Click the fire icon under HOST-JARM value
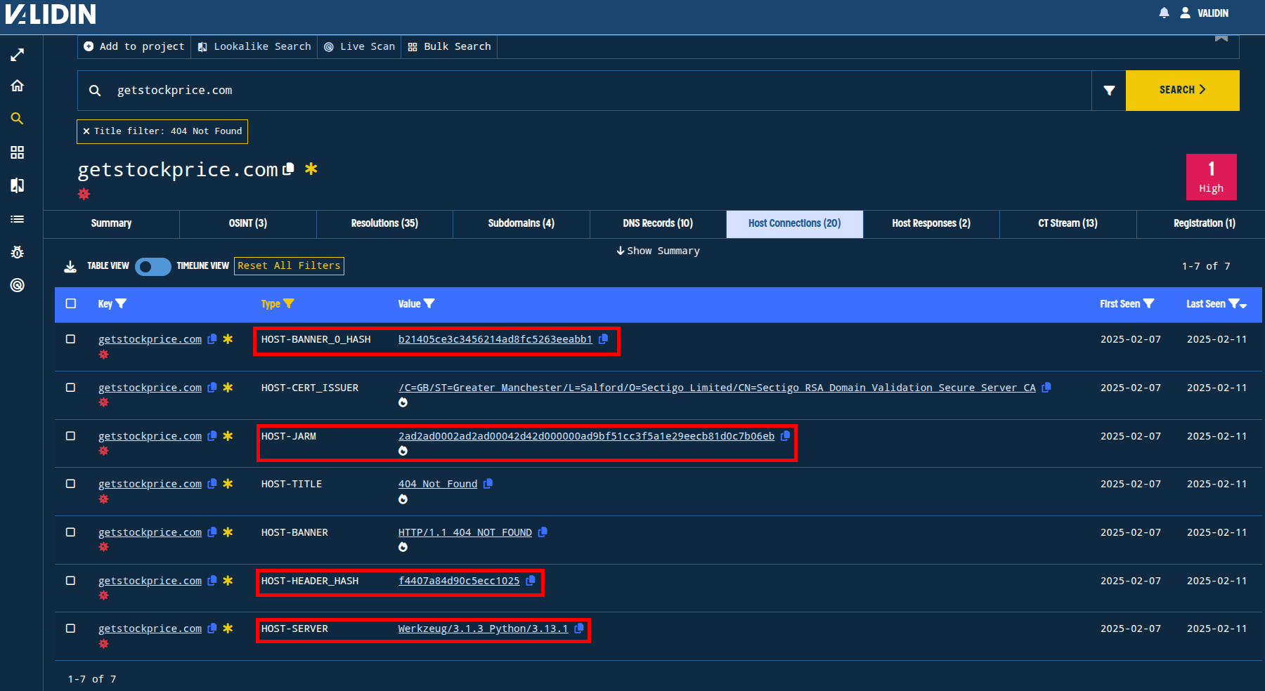The image size is (1265, 691). pyautogui.click(x=403, y=451)
